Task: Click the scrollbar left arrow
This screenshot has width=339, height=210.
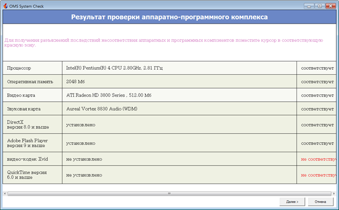Action: [5, 194]
